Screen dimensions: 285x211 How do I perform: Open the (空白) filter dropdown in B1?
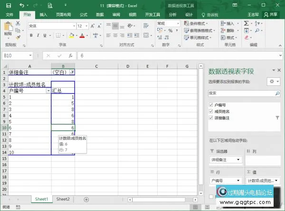(72, 72)
